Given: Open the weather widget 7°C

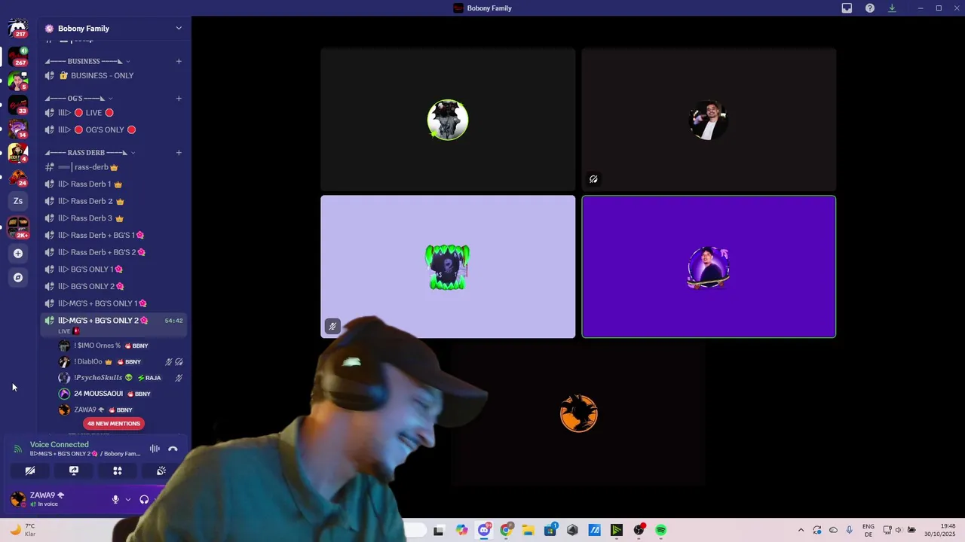Looking at the screenshot, I should [x=23, y=530].
